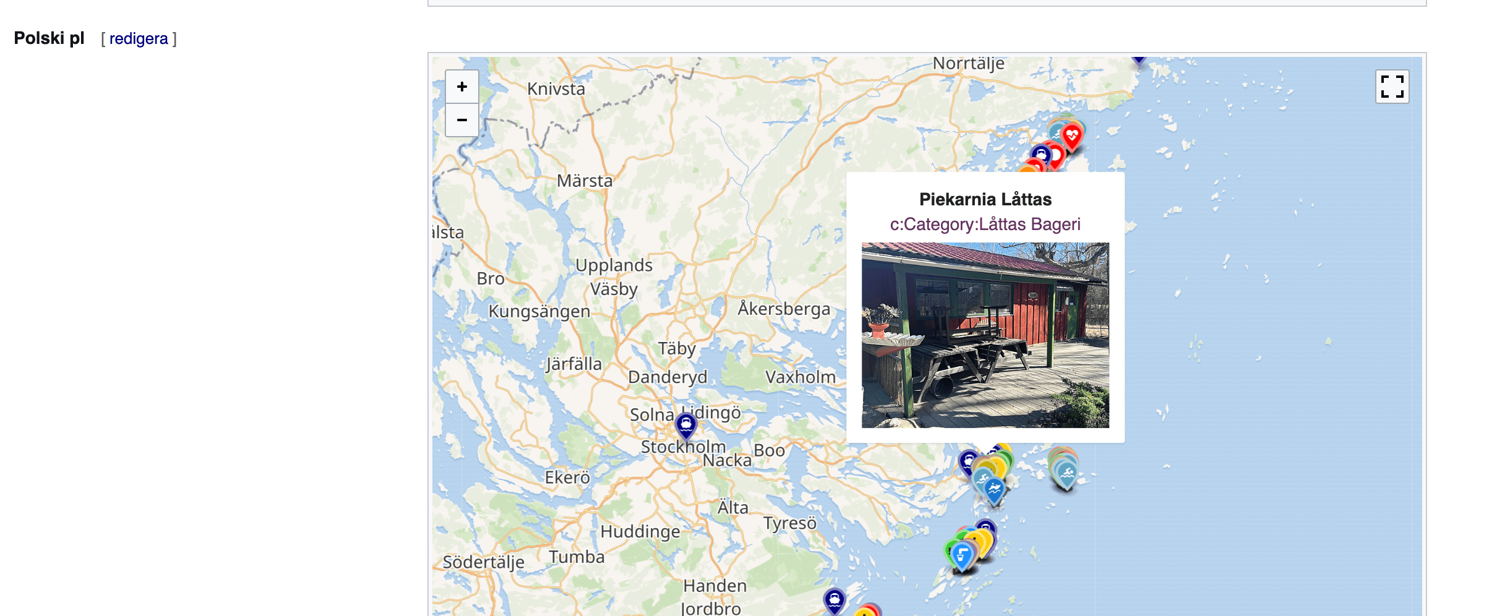Click the Huddinge place label
The width and height of the screenshot is (1497, 616).
640,531
